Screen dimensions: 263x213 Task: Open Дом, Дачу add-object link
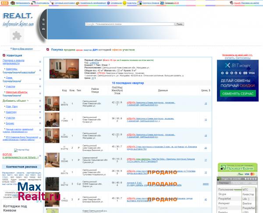(12, 106)
